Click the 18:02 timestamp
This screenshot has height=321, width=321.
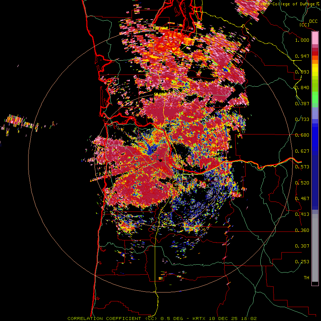(249, 319)
